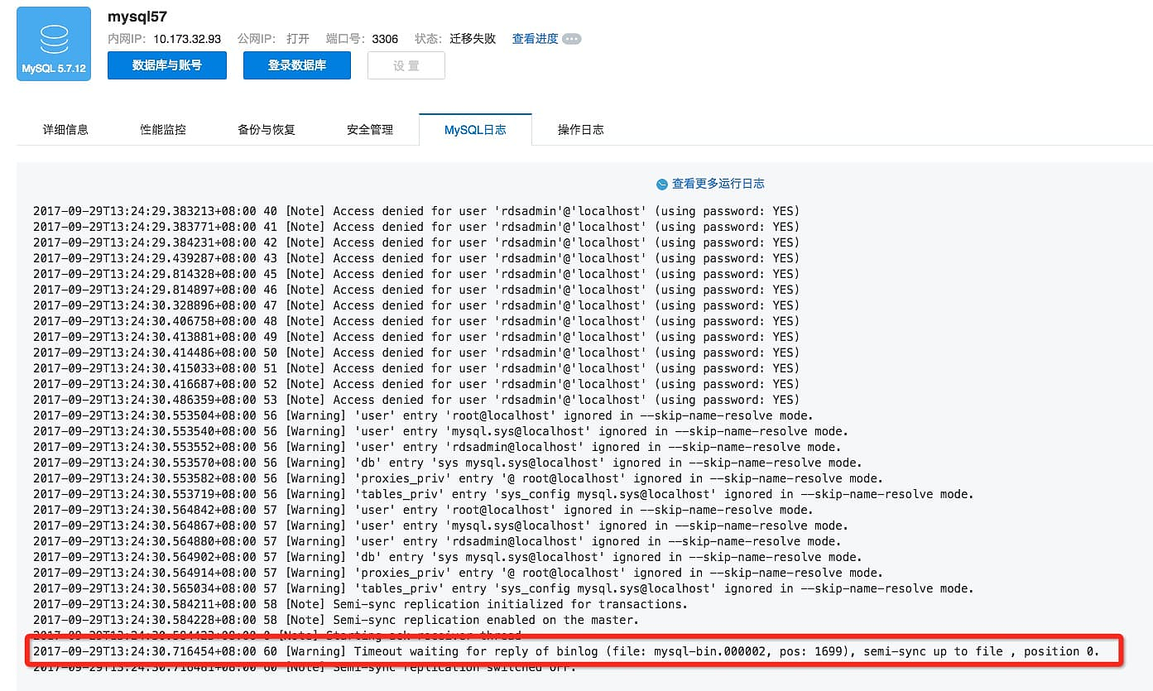This screenshot has width=1153, height=691.
Task: Click the mysql57 instance name
Action: (137, 16)
